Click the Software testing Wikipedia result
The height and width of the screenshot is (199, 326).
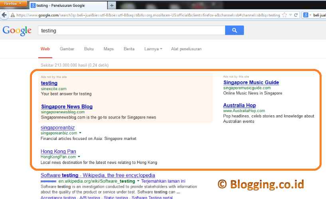[x=98, y=175]
